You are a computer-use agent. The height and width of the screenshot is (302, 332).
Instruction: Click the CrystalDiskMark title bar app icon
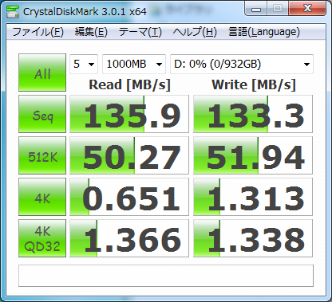[x=13, y=11]
